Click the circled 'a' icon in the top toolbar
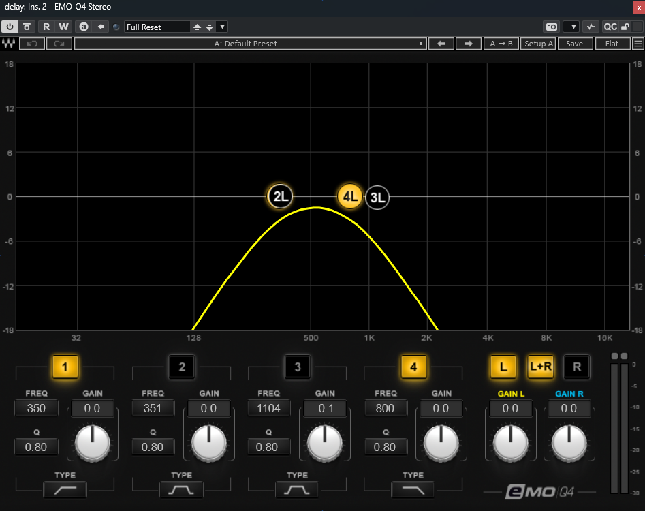This screenshot has height=511, width=645. click(84, 27)
